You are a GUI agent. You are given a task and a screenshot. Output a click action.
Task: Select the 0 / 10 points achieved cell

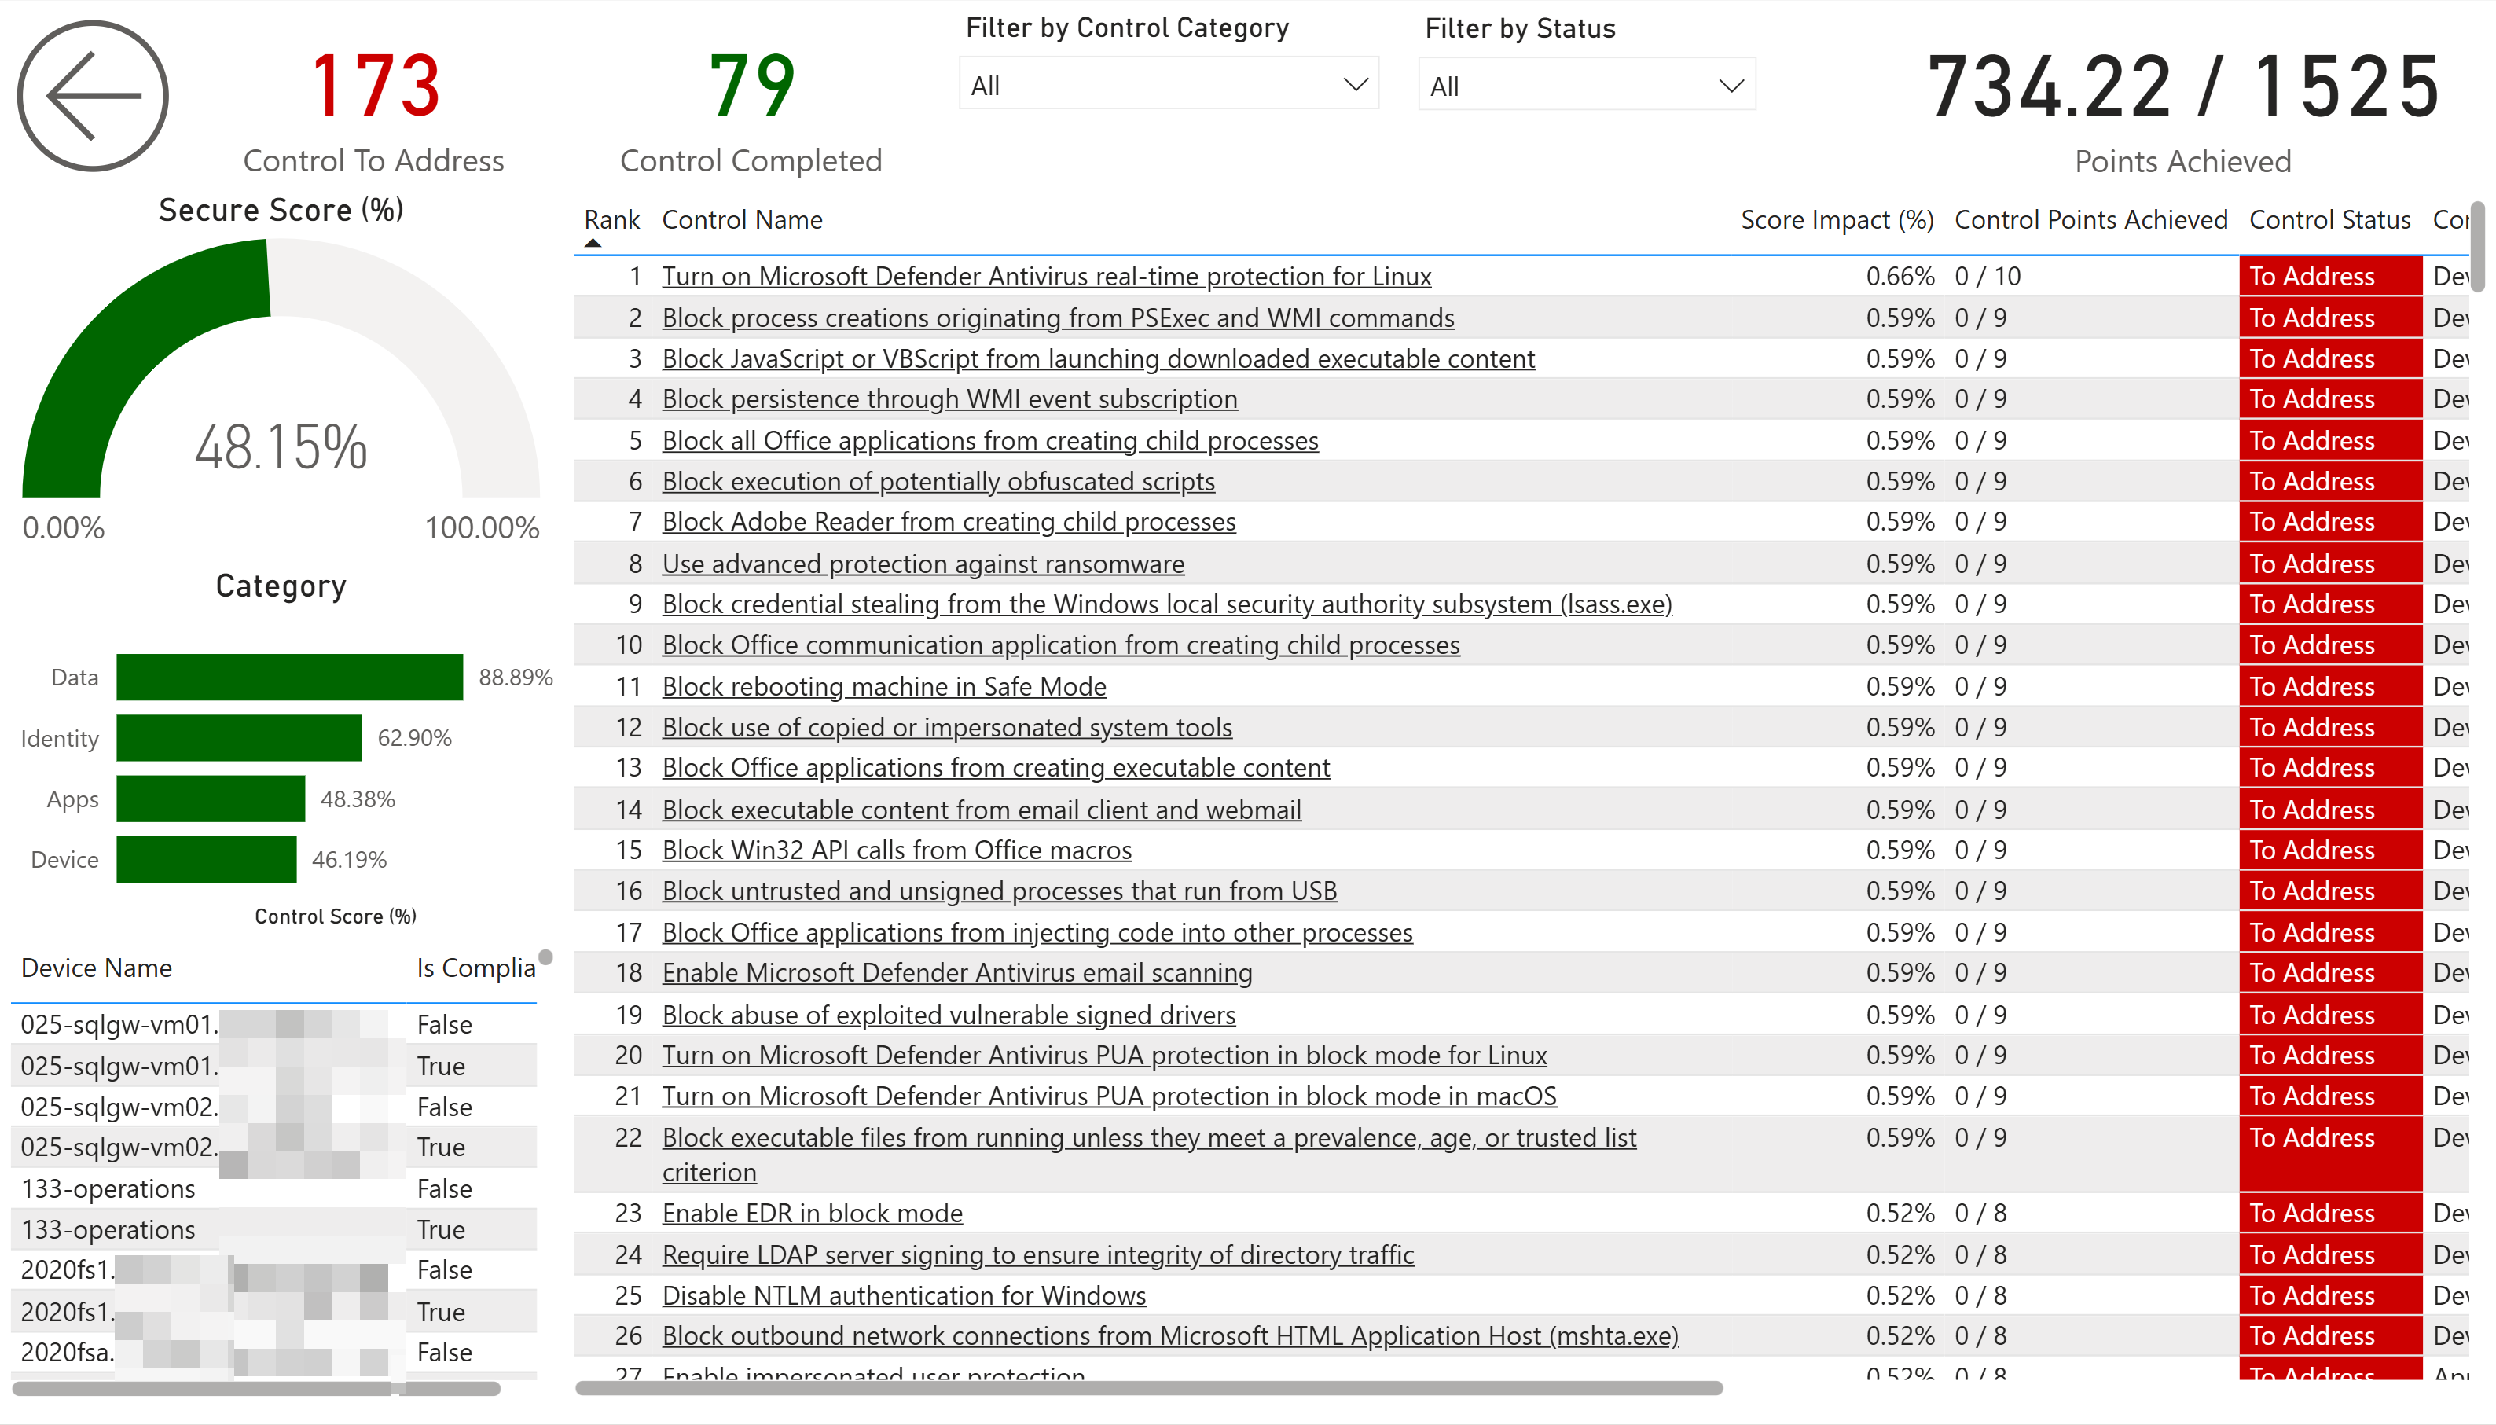click(x=1988, y=277)
